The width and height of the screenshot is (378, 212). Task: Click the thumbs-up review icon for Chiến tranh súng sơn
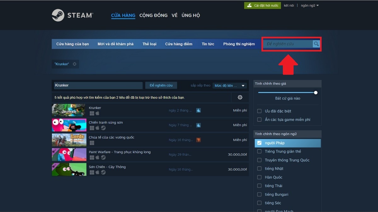198,125
